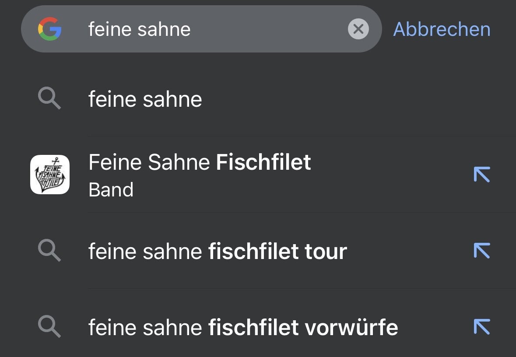516x357 pixels.
Task: Insert band suggestion using its arrow icon
Action: [481, 175]
